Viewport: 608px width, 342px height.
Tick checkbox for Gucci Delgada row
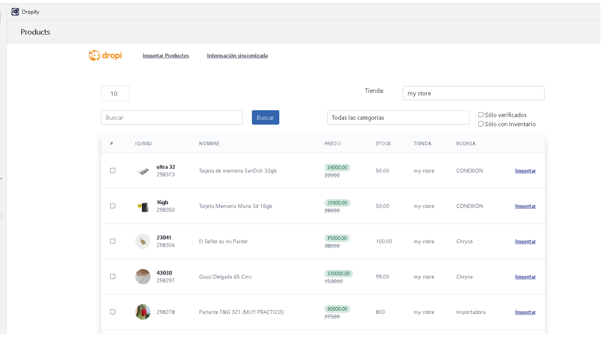(x=113, y=276)
